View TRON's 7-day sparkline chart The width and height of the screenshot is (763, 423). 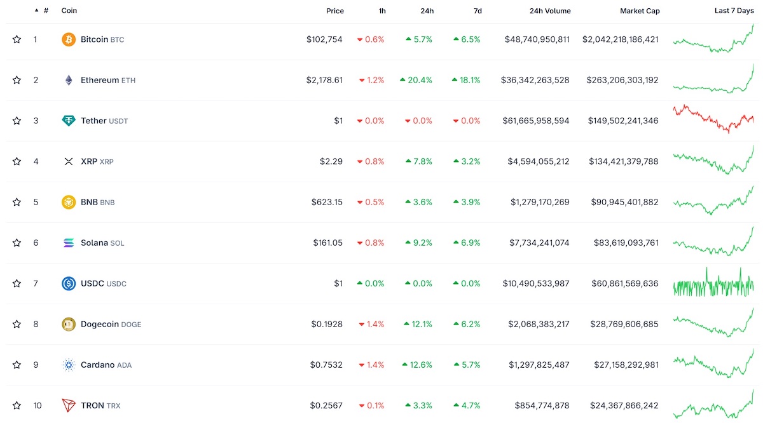(713, 404)
